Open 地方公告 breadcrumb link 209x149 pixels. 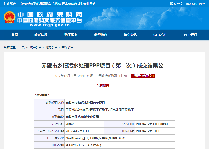click(x=51, y=47)
